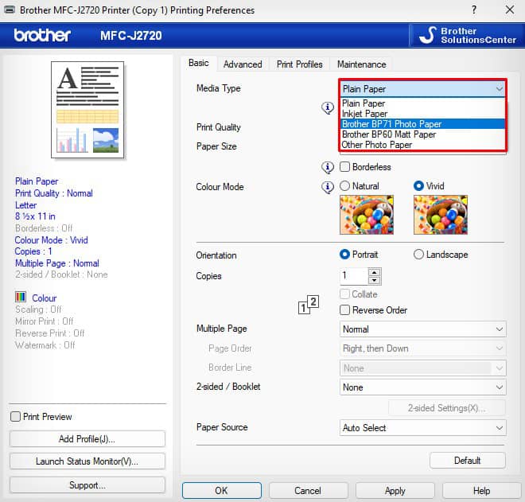Click 'Colour Mode : Vivid' summary text
Viewport: 525px width, 502px height.
[51, 240]
